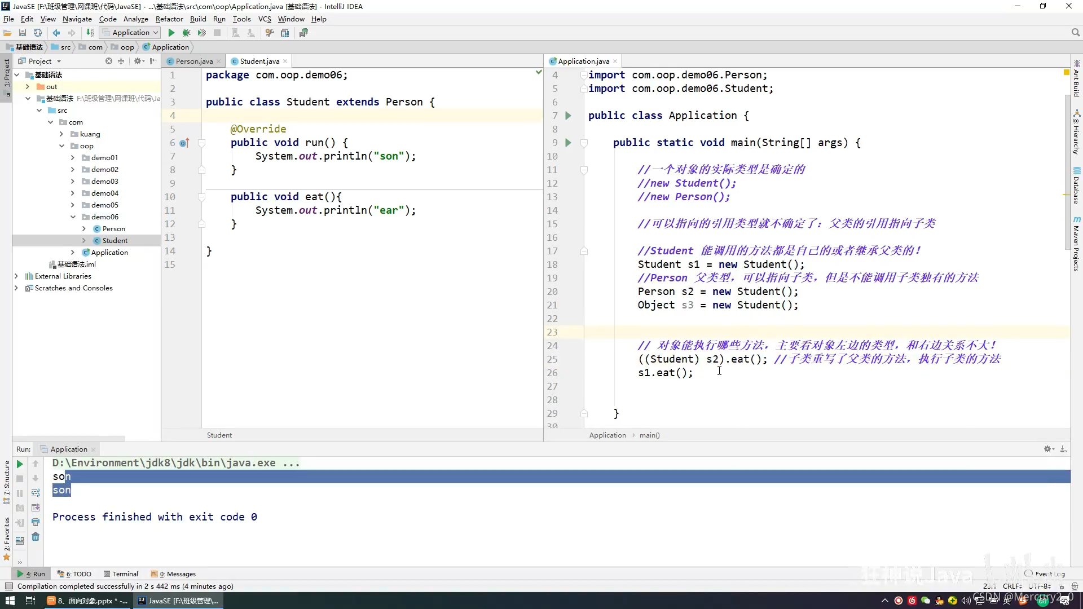Toggle tool window bars at bottom-left corner
The image size is (1083, 609).
tap(8, 586)
